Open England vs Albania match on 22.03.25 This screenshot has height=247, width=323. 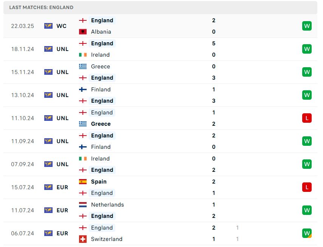click(160, 26)
